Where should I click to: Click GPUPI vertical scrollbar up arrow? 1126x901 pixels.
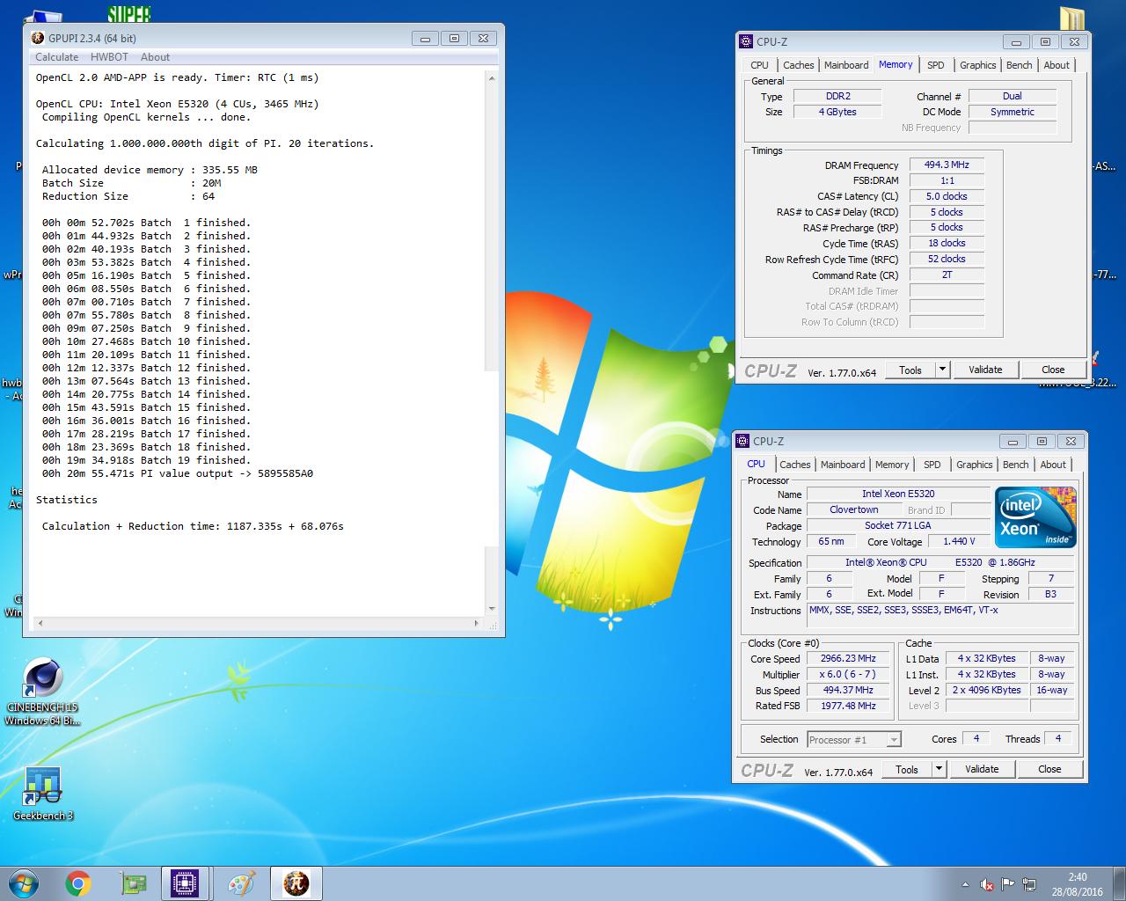(491, 78)
